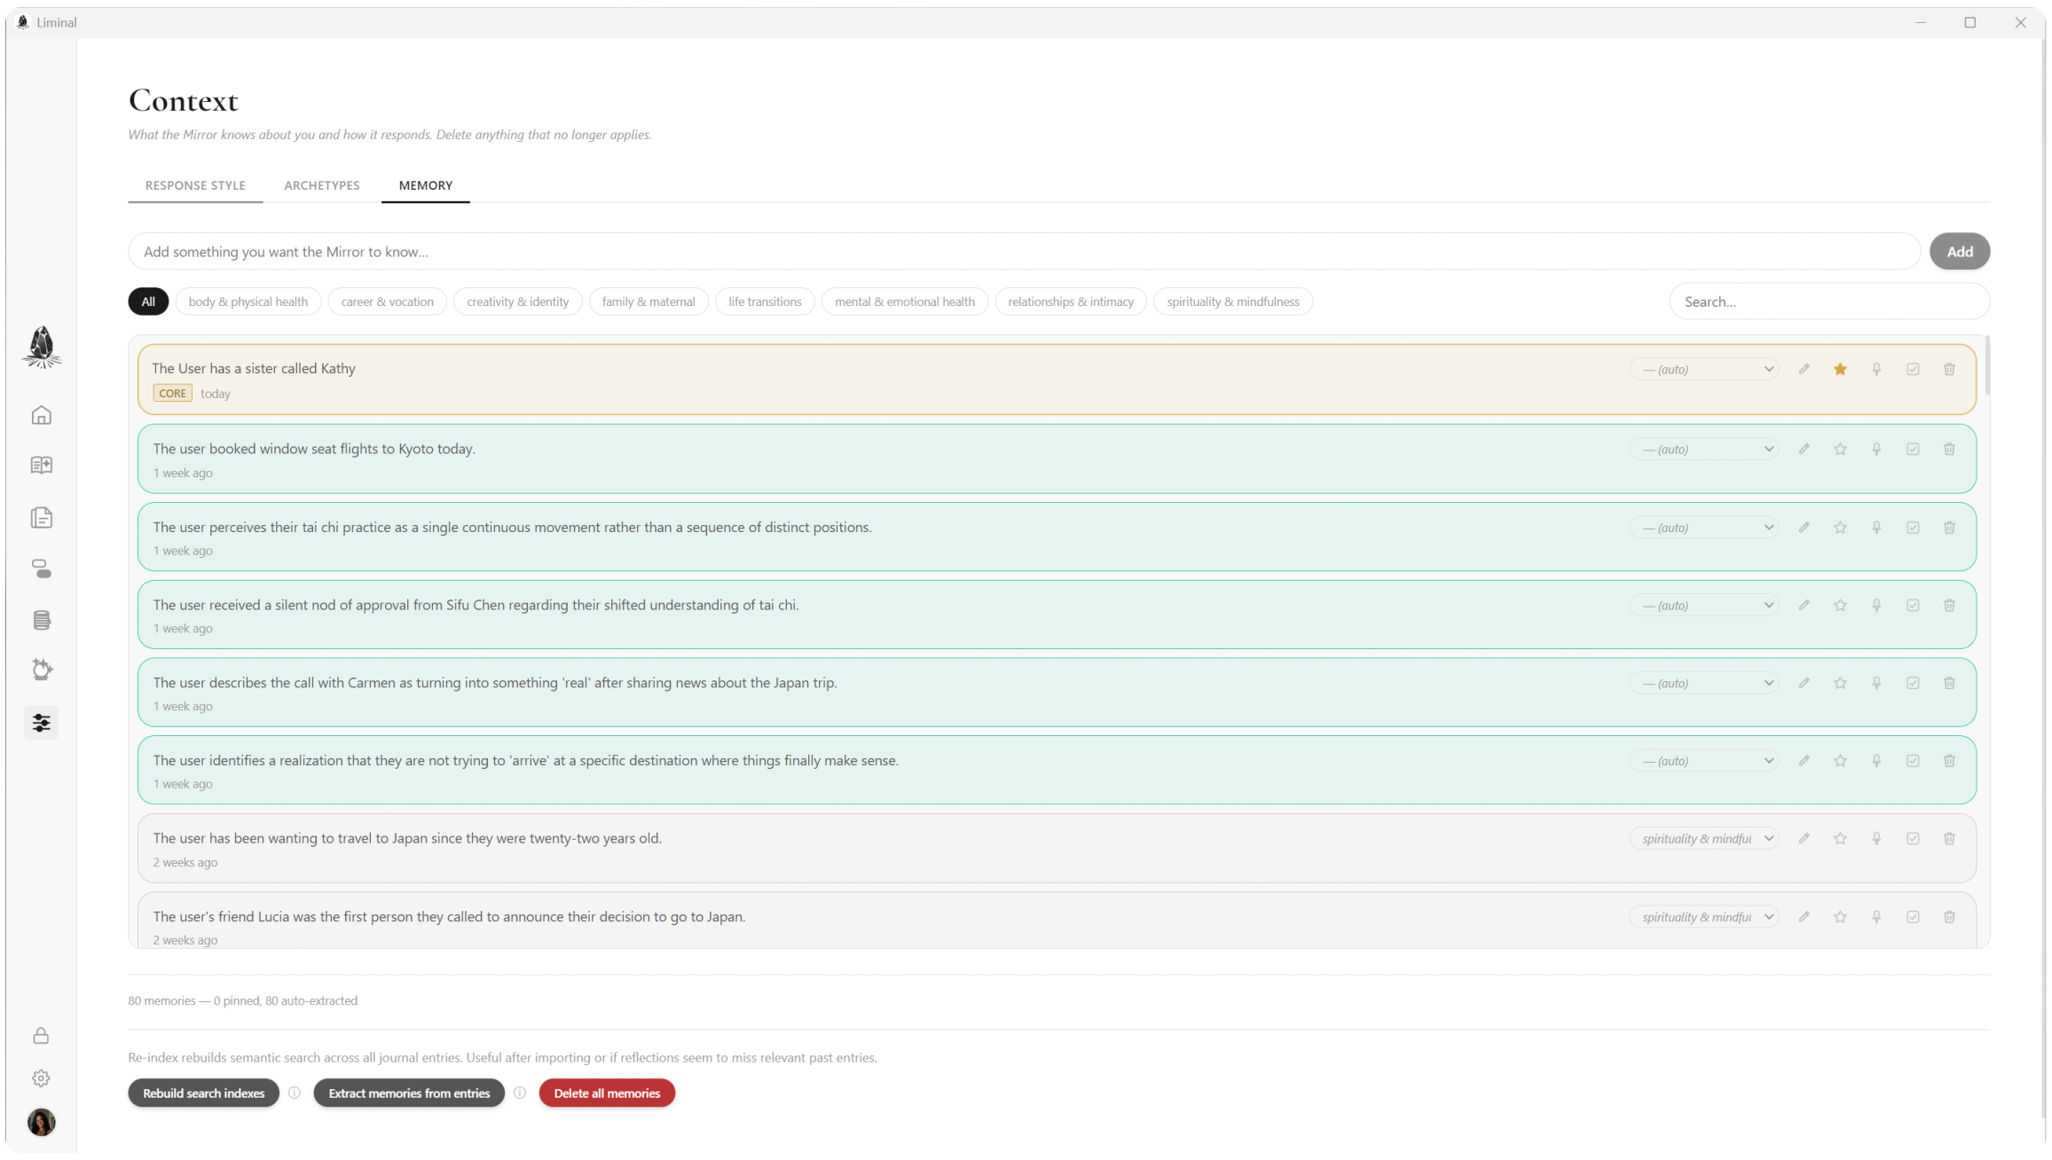The height and width of the screenshot is (1160, 2052).
Task: Open category dropdown for 'tai chi practice' memory
Action: 1703,528
